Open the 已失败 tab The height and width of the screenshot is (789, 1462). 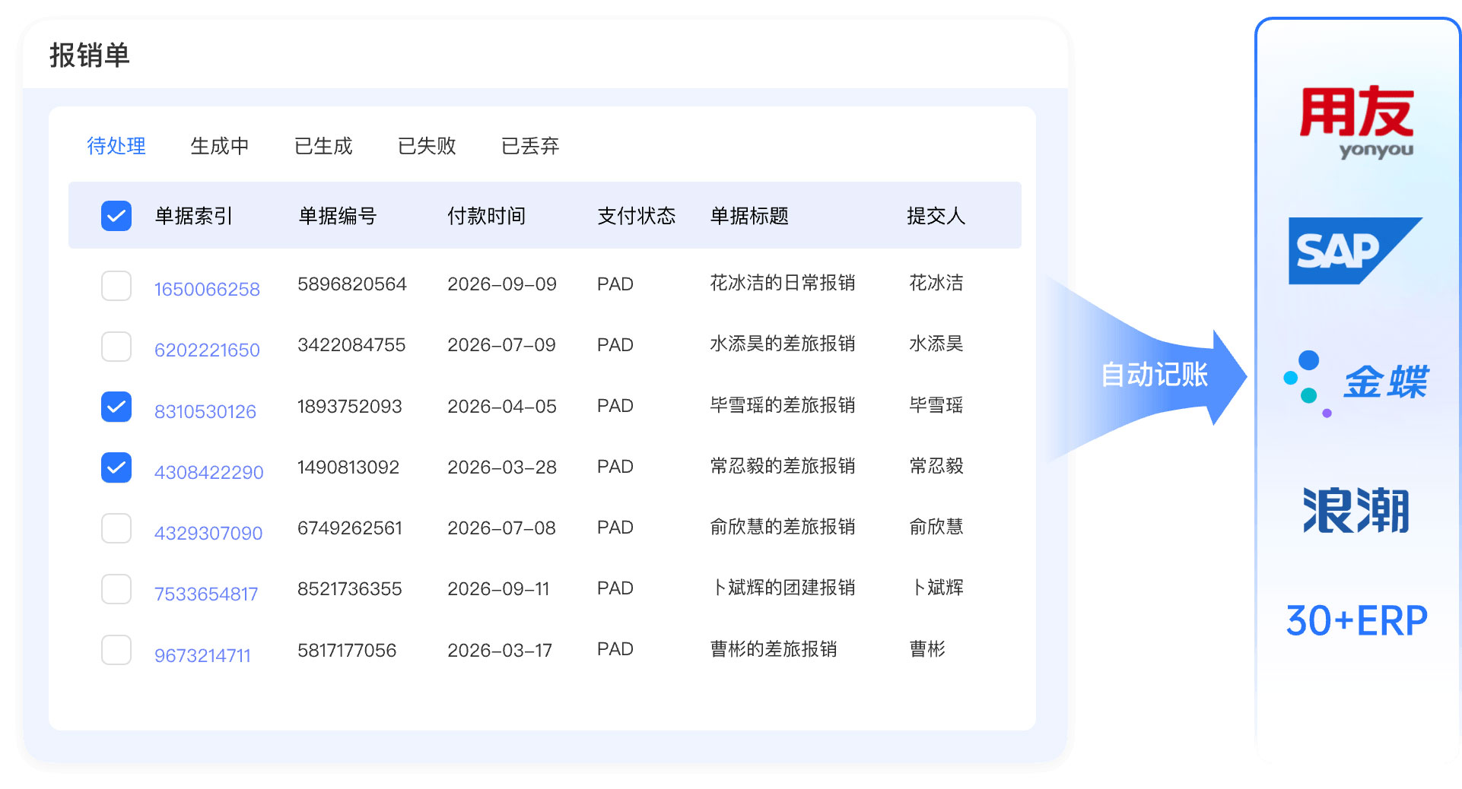(427, 146)
